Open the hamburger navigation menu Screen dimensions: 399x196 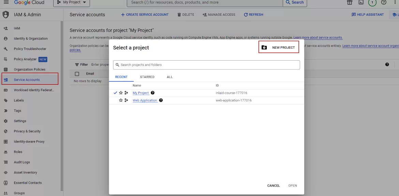click(x=6, y=2)
